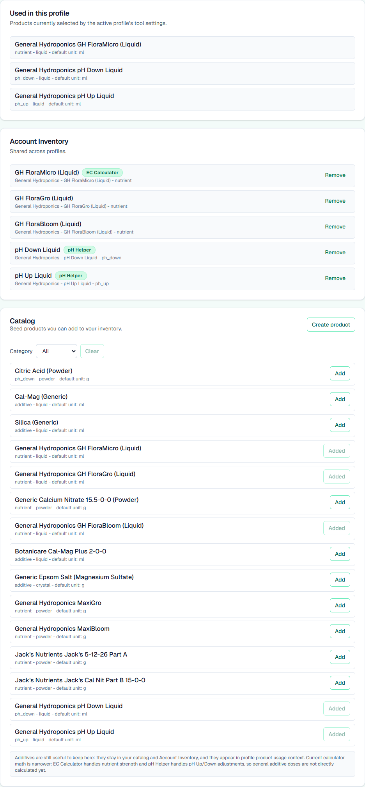
Task: Remove GH FloraBloom (Liquid) from inventory
Action: coord(335,227)
